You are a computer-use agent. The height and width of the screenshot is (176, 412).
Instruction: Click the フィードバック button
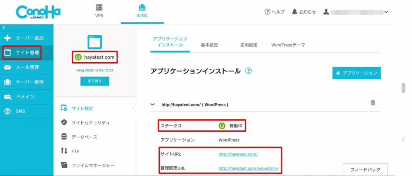365,169
